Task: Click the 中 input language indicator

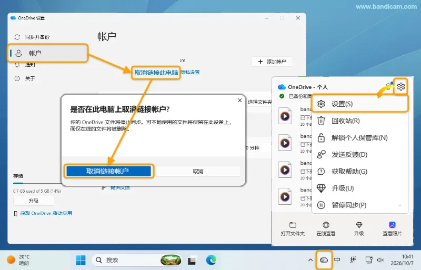Action: (337, 260)
